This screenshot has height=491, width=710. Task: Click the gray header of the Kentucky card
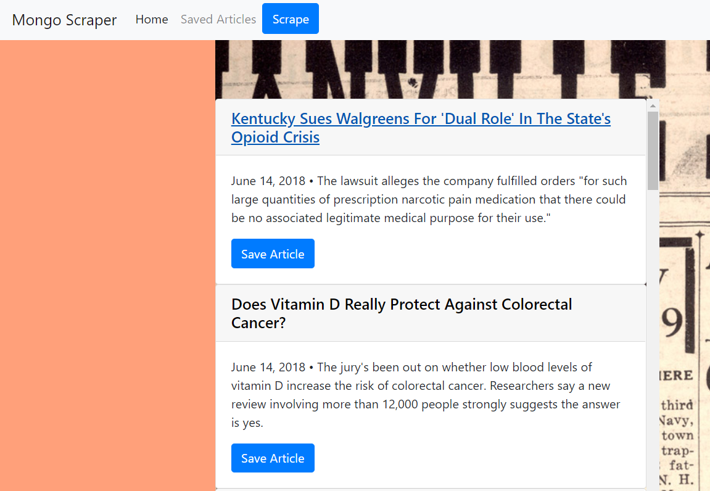(x=431, y=127)
